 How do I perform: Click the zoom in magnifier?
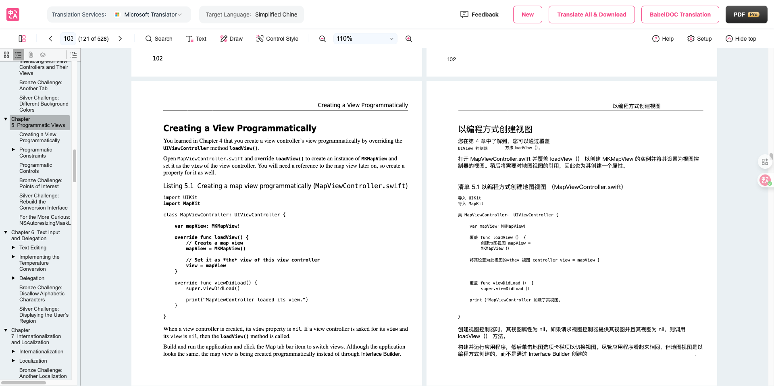tap(409, 39)
